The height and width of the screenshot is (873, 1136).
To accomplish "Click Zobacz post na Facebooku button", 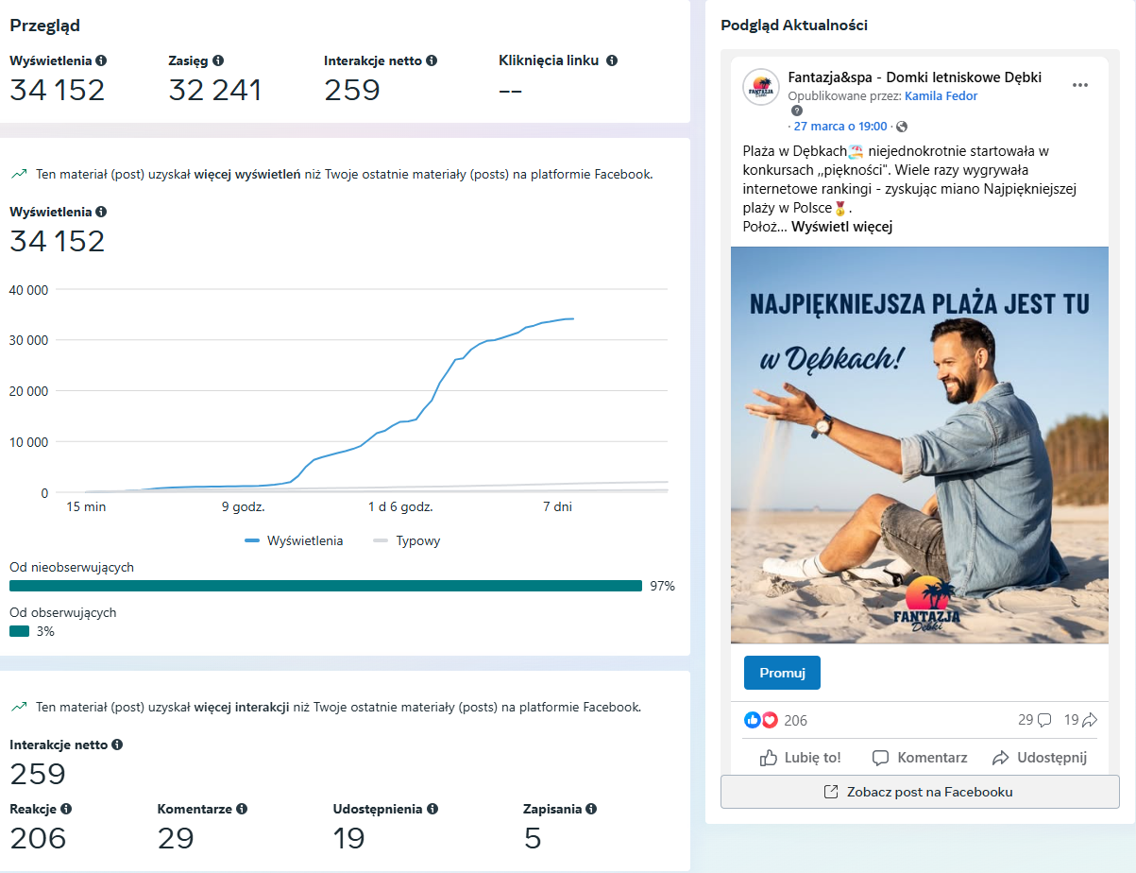I will [920, 792].
